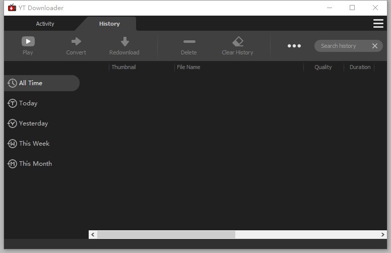Click the Clear History eraser icon
The height and width of the screenshot is (253, 391).
pyautogui.click(x=238, y=42)
